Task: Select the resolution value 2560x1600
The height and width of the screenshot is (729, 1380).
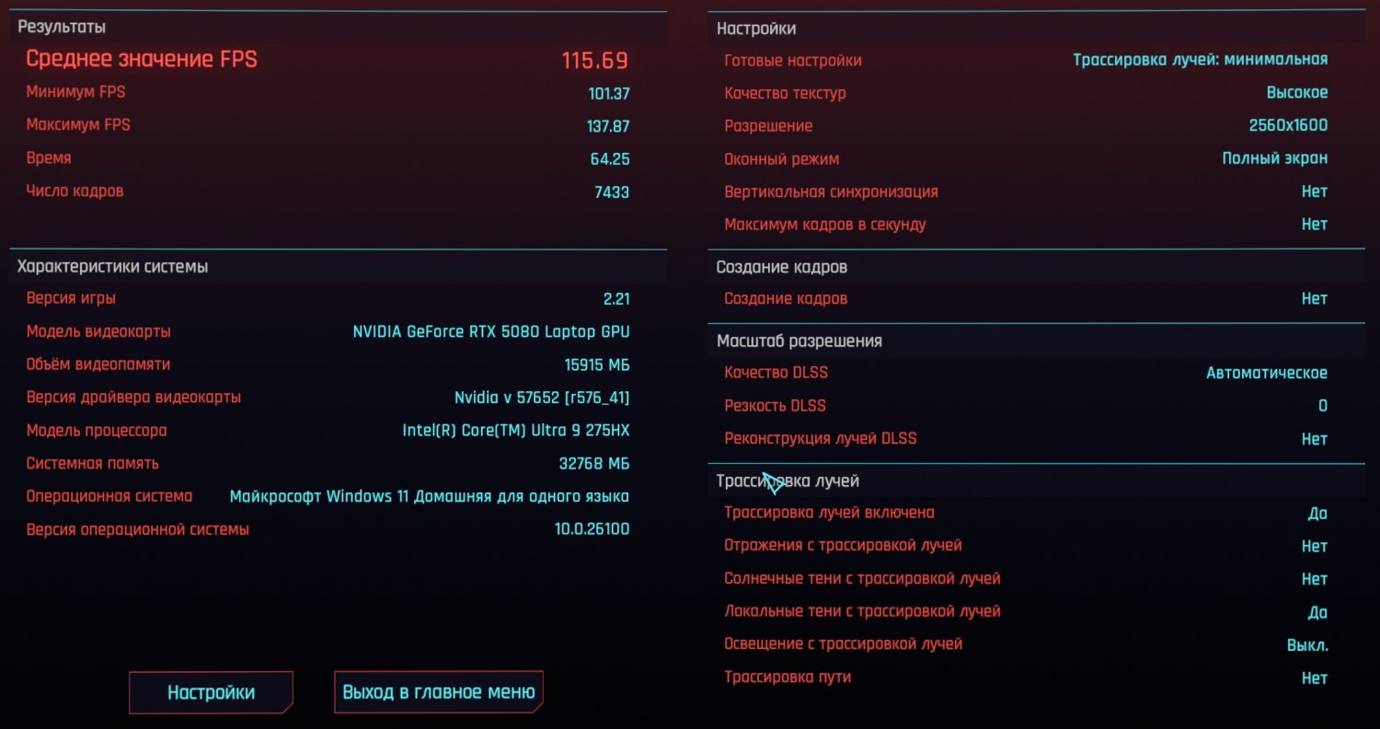Action: [x=1288, y=126]
